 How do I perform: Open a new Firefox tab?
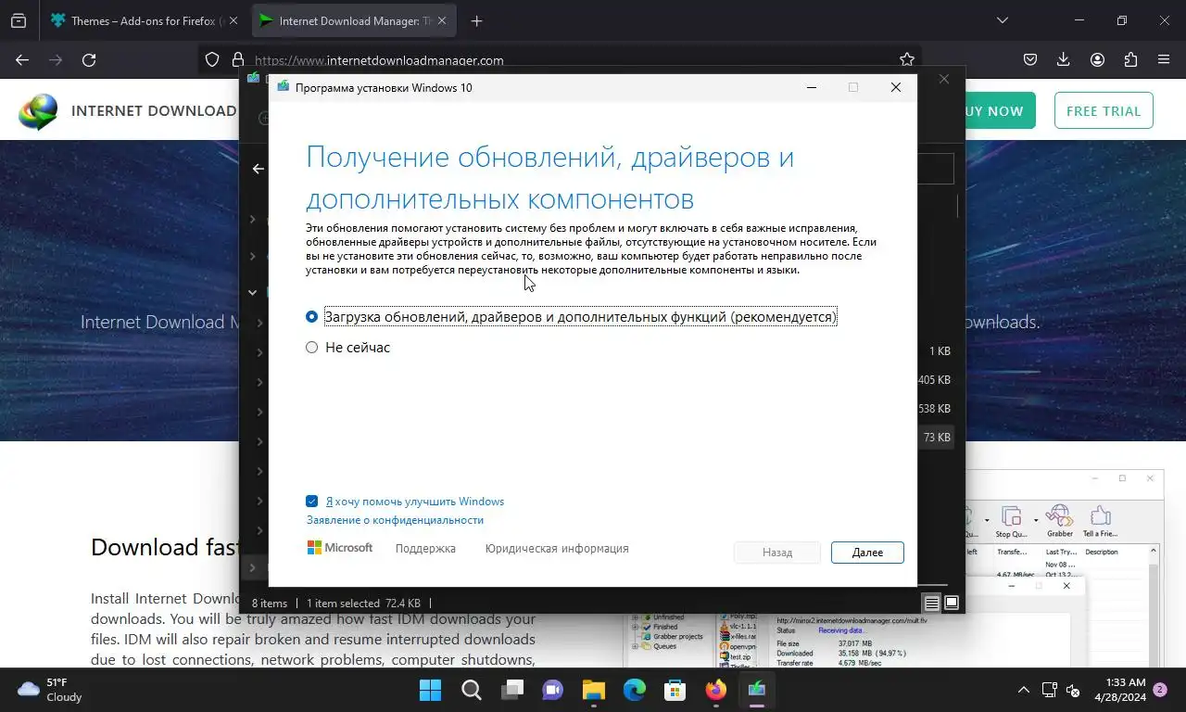(476, 20)
